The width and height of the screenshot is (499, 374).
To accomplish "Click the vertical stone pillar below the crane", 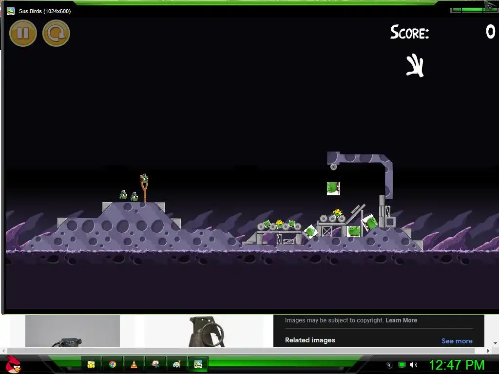I will tap(382, 211).
